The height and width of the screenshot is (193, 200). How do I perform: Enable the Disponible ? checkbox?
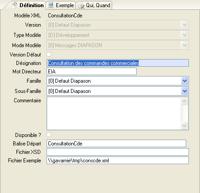pyautogui.click(x=49, y=135)
